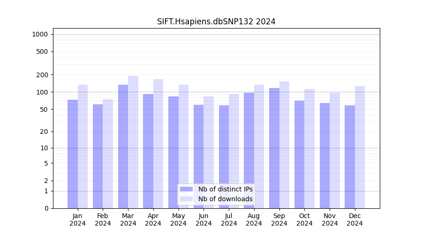Screen dimensions: 422x234
Task: Click the 200 y-axis tick label
Action: [x=43, y=75]
